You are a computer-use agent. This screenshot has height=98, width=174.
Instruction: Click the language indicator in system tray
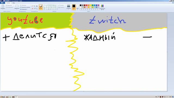[156, 97]
